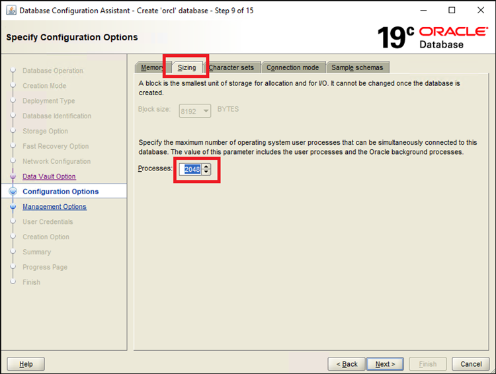This screenshot has height=374, width=496.
Task: Open the Block size dropdown
Action: (195, 111)
